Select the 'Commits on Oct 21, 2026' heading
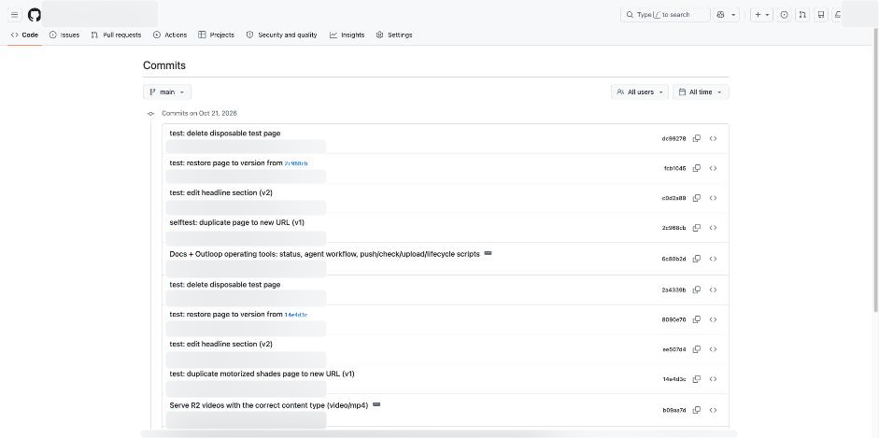 tap(200, 113)
